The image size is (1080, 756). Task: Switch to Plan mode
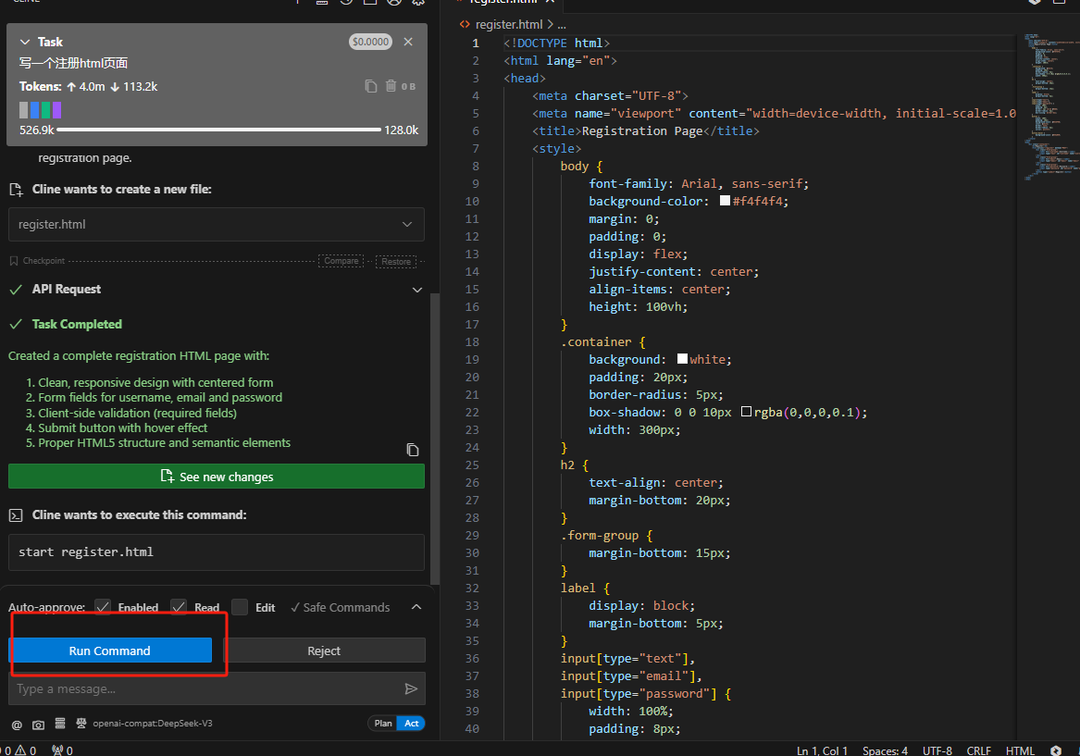pyautogui.click(x=383, y=723)
